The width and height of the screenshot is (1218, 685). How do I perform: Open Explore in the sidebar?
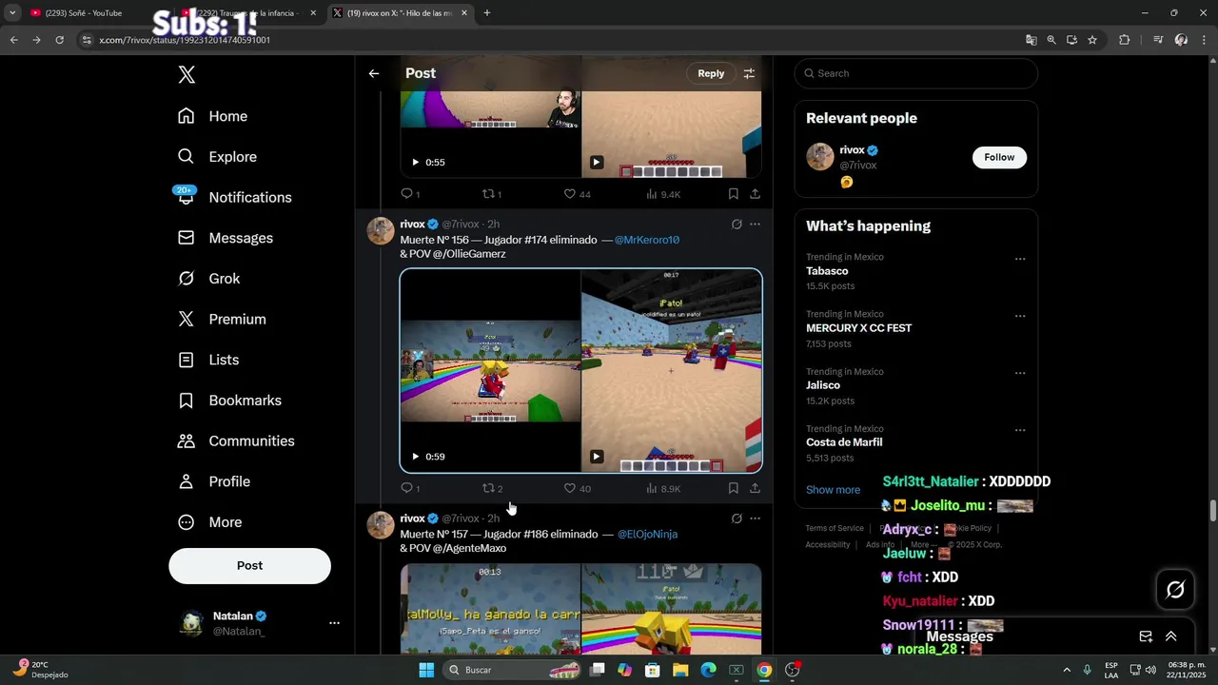(x=218, y=157)
